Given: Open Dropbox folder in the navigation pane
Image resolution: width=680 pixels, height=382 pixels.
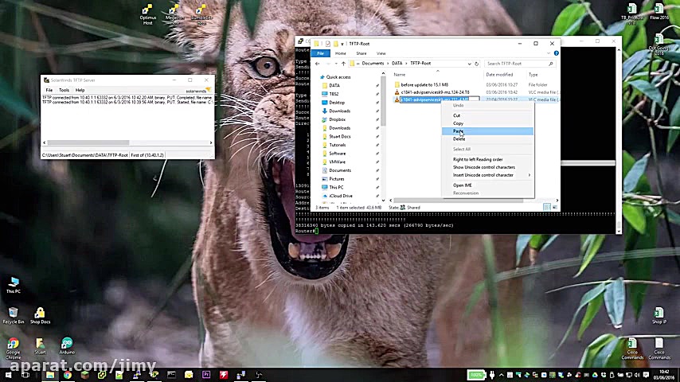Looking at the screenshot, I should pos(337,119).
